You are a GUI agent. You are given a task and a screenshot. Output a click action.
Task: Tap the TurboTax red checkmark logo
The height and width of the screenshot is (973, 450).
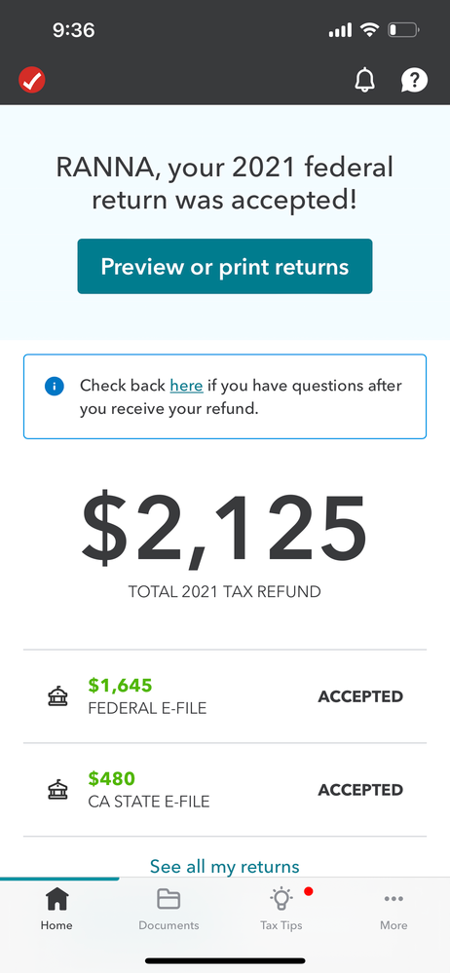[x=31, y=80]
